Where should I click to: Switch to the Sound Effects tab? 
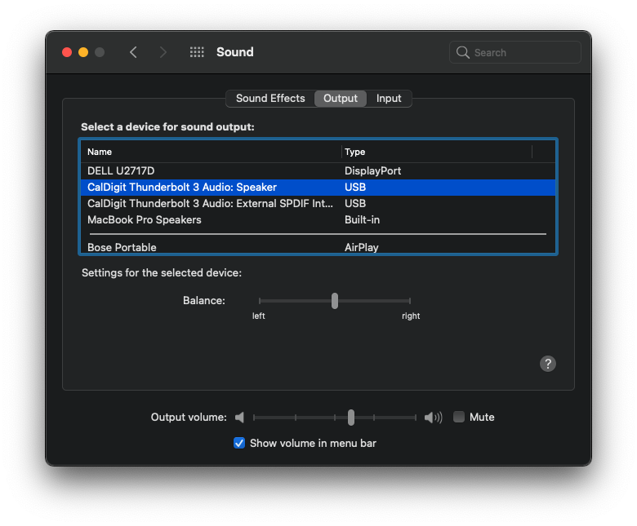click(x=270, y=98)
